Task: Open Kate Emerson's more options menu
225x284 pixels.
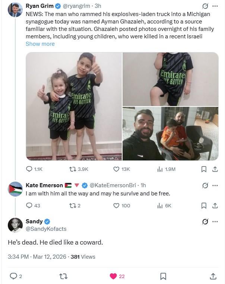Action: coord(215,185)
